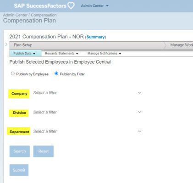Click the Company filter input field
The width and height of the screenshot is (193, 183).
(x=88, y=93)
